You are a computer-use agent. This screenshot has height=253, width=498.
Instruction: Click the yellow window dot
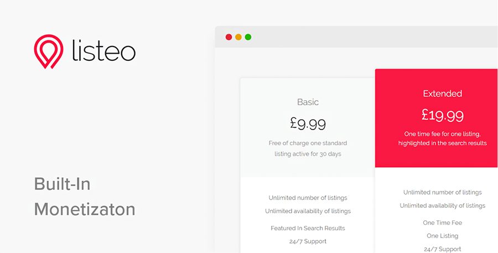tap(238, 37)
